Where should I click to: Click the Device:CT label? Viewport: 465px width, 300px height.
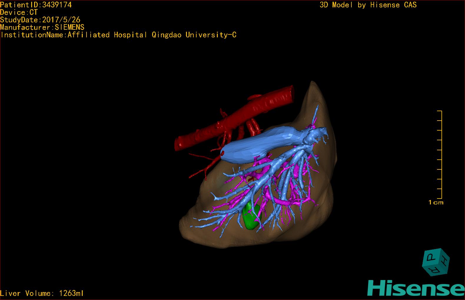tap(19, 12)
